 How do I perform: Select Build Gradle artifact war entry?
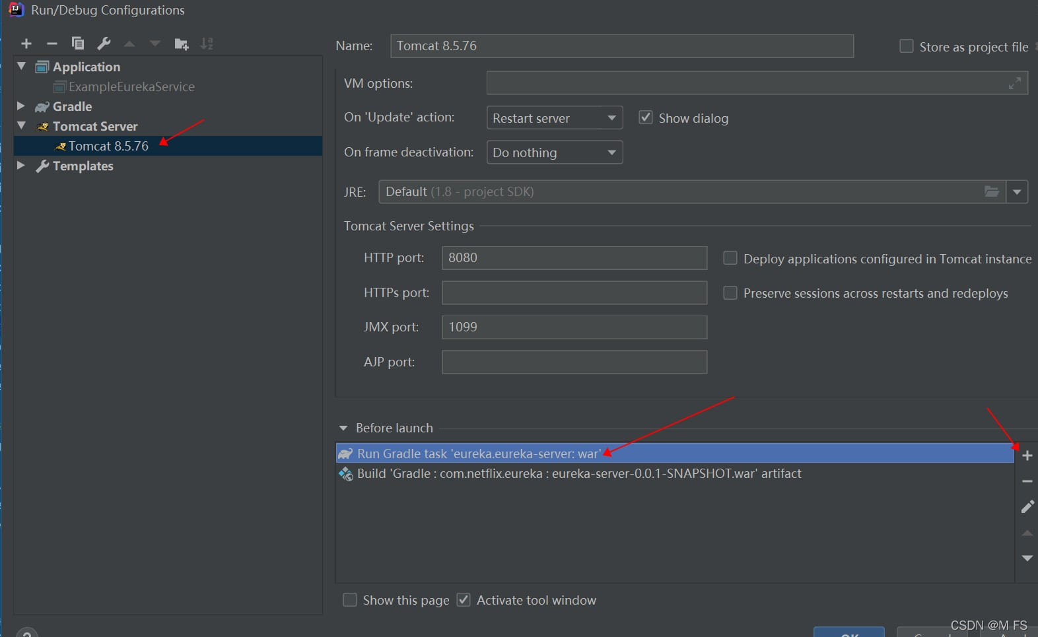point(675,473)
